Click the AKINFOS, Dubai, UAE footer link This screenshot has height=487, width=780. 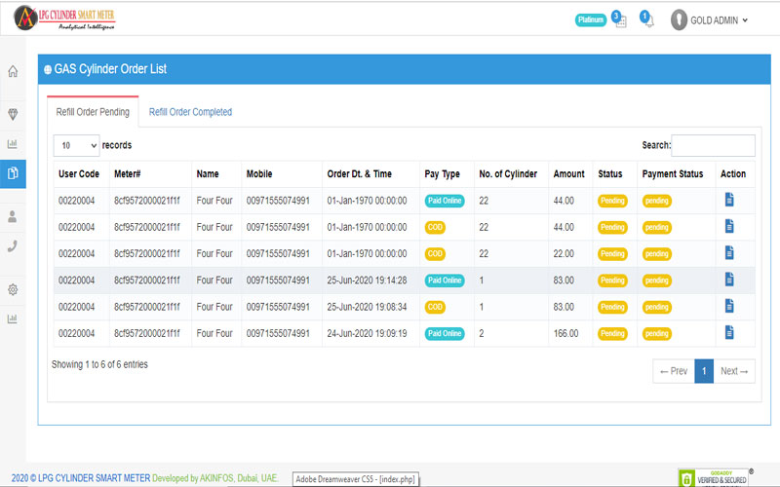point(238,478)
